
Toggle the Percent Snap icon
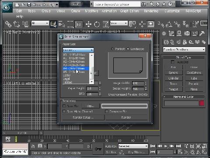[x=177, y=24]
